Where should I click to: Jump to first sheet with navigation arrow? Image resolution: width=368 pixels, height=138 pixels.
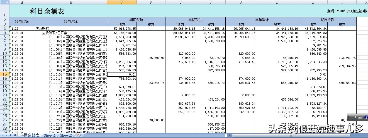coord(3,136)
